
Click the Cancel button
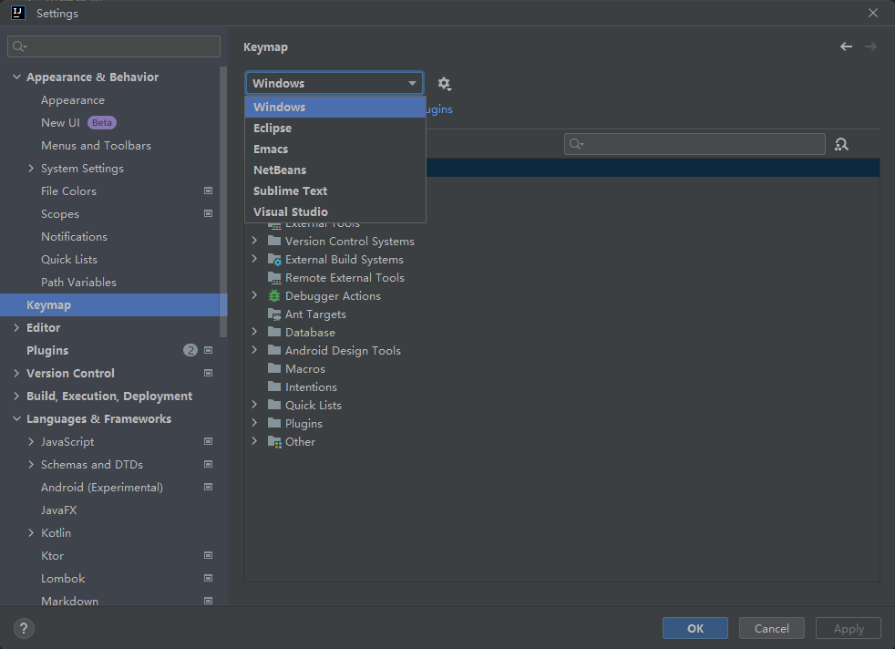[x=771, y=628]
